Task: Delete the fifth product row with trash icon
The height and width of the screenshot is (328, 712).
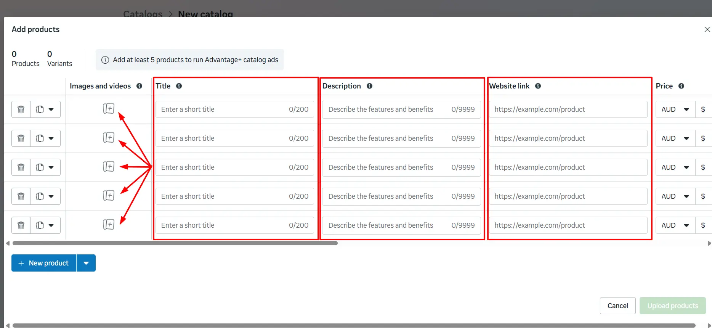Action: pyautogui.click(x=21, y=225)
